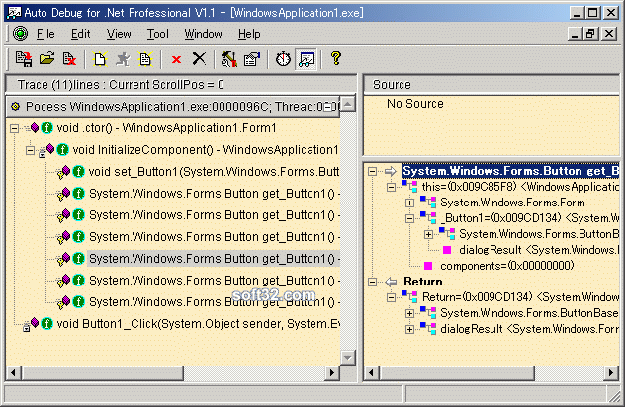This screenshot has height=407, width=625.
Task: Collapse the Return=(0x009CD134) node
Action: (x=391, y=297)
